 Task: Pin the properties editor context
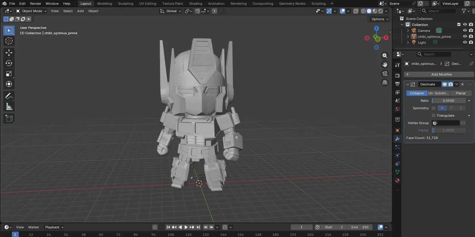tap(471, 64)
